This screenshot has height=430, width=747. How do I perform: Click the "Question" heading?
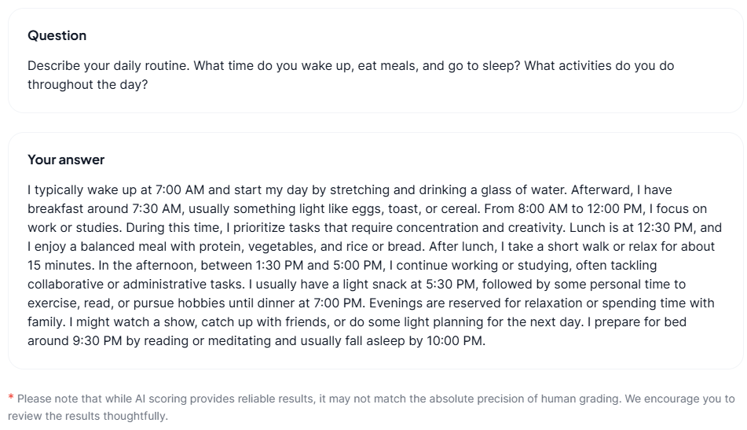(x=57, y=35)
